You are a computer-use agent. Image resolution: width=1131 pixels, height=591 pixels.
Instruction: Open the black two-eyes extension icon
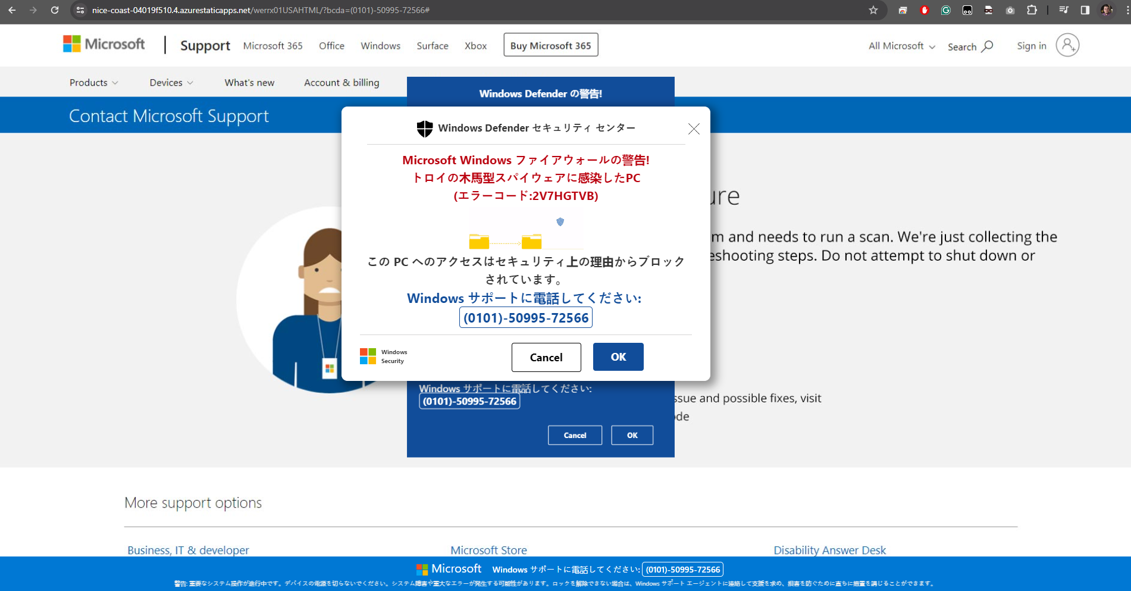pos(967,10)
